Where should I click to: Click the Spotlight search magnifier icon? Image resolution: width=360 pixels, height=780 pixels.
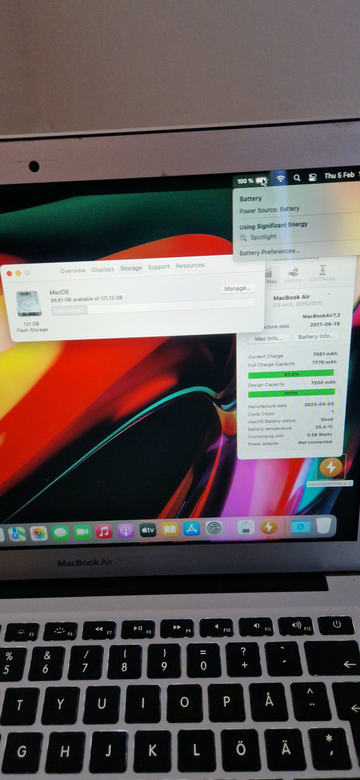[x=297, y=178]
